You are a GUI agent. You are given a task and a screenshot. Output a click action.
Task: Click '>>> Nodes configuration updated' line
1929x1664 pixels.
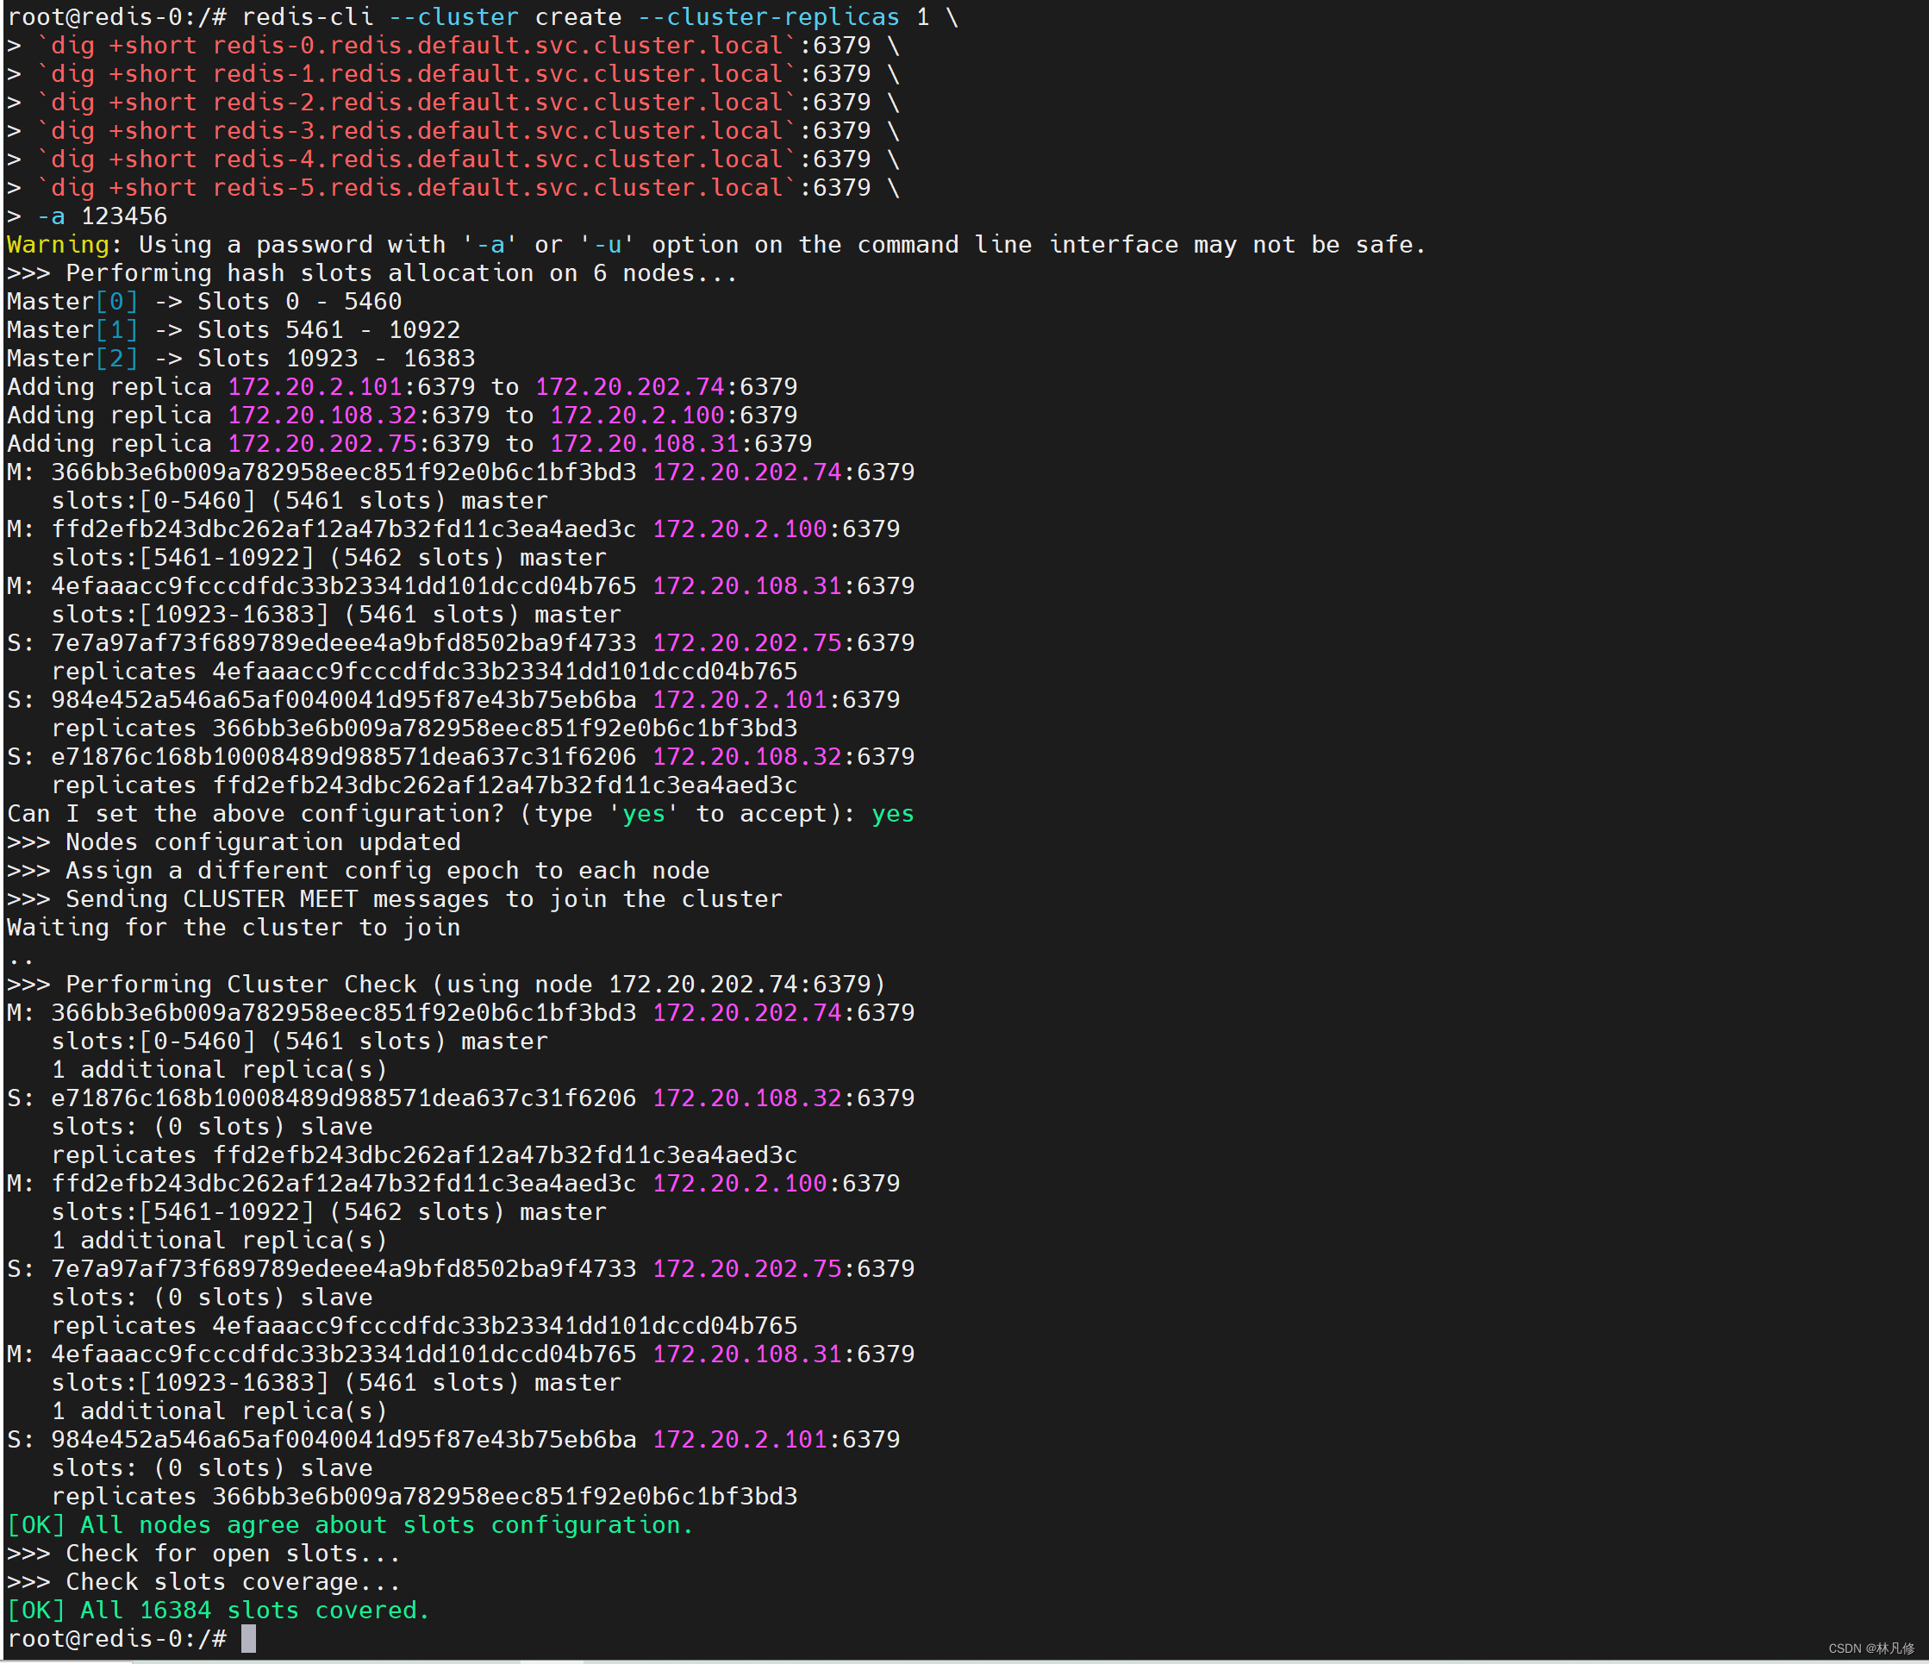(234, 842)
